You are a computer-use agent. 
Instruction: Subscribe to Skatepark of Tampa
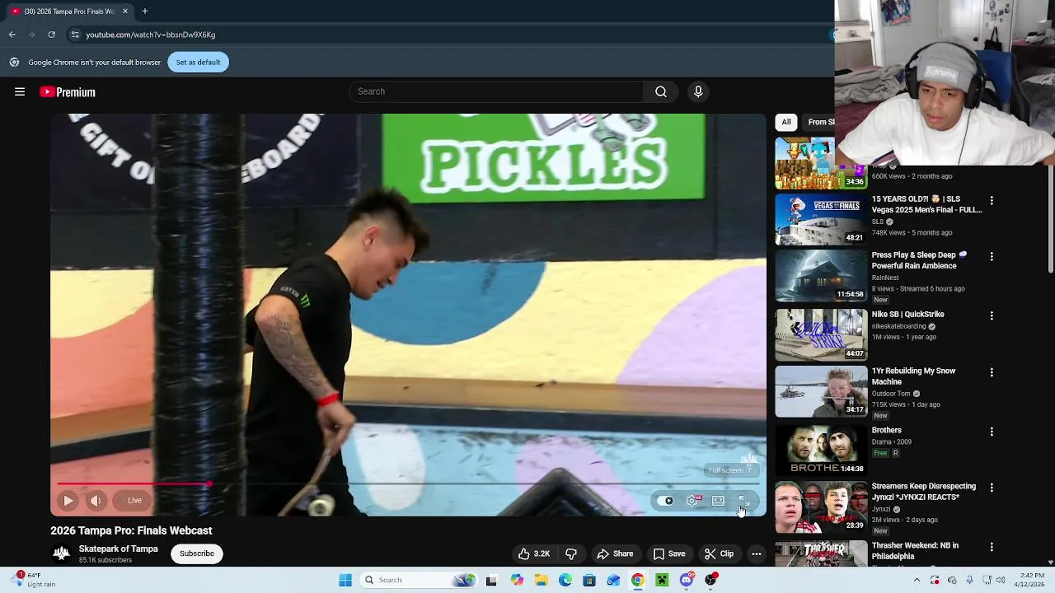[197, 553]
